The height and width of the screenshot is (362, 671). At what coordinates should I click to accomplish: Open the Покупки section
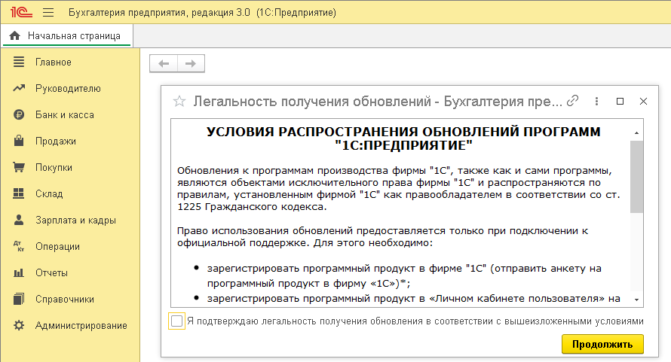54,168
